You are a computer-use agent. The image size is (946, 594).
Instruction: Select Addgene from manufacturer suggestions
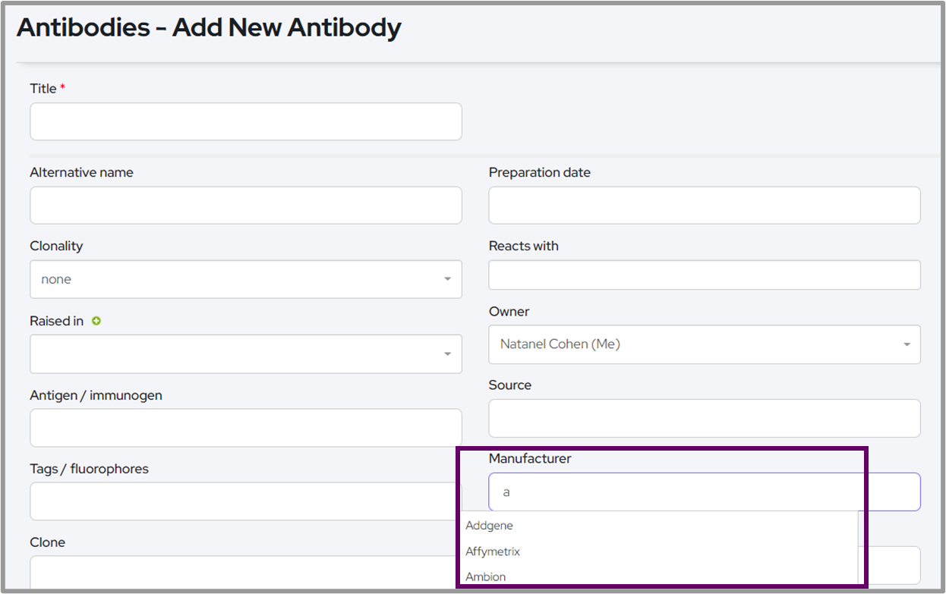[x=490, y=526]
